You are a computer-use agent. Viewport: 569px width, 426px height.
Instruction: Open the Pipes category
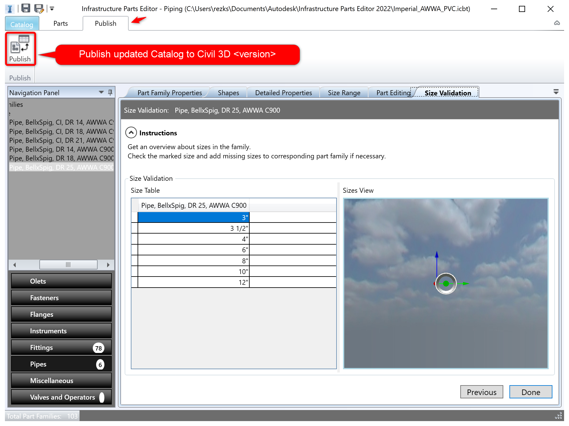pyautogui.click(x=61, y=364)
